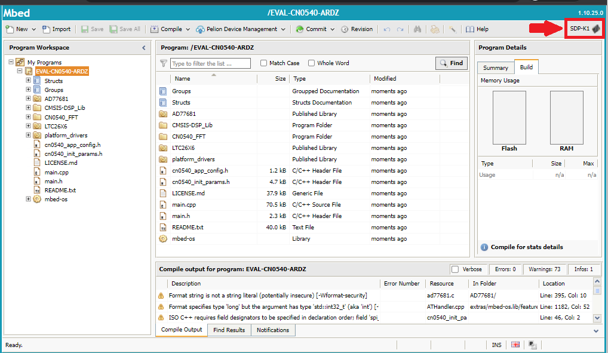Screen dimensions: 608x353
Task: Click the Errors: 0 filter button
Action: coord(505,269)
